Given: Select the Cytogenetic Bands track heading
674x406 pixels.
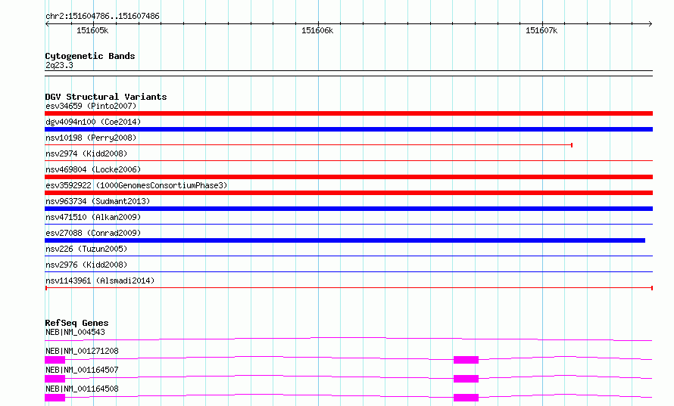Looking at the screenshot, I should coord(90,56).
